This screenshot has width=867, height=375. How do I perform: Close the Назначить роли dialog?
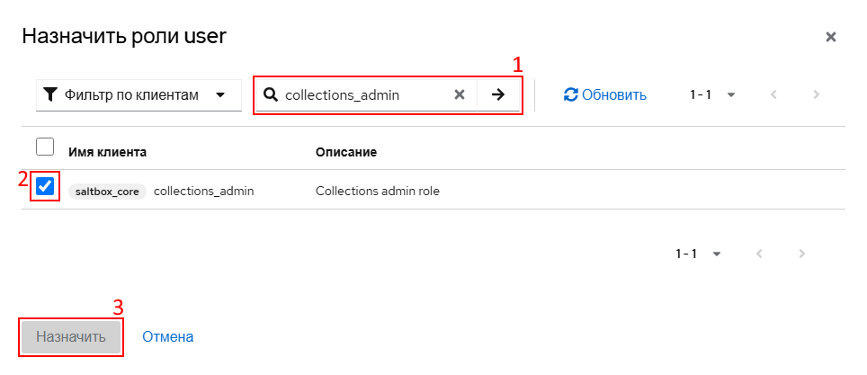[x=831, y=37]
